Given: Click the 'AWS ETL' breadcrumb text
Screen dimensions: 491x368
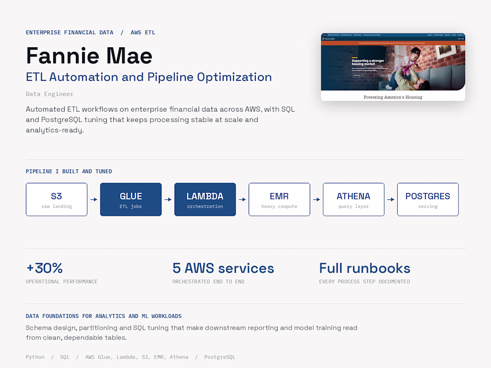Looking at the screenshot, I should [x=143, y=33].
